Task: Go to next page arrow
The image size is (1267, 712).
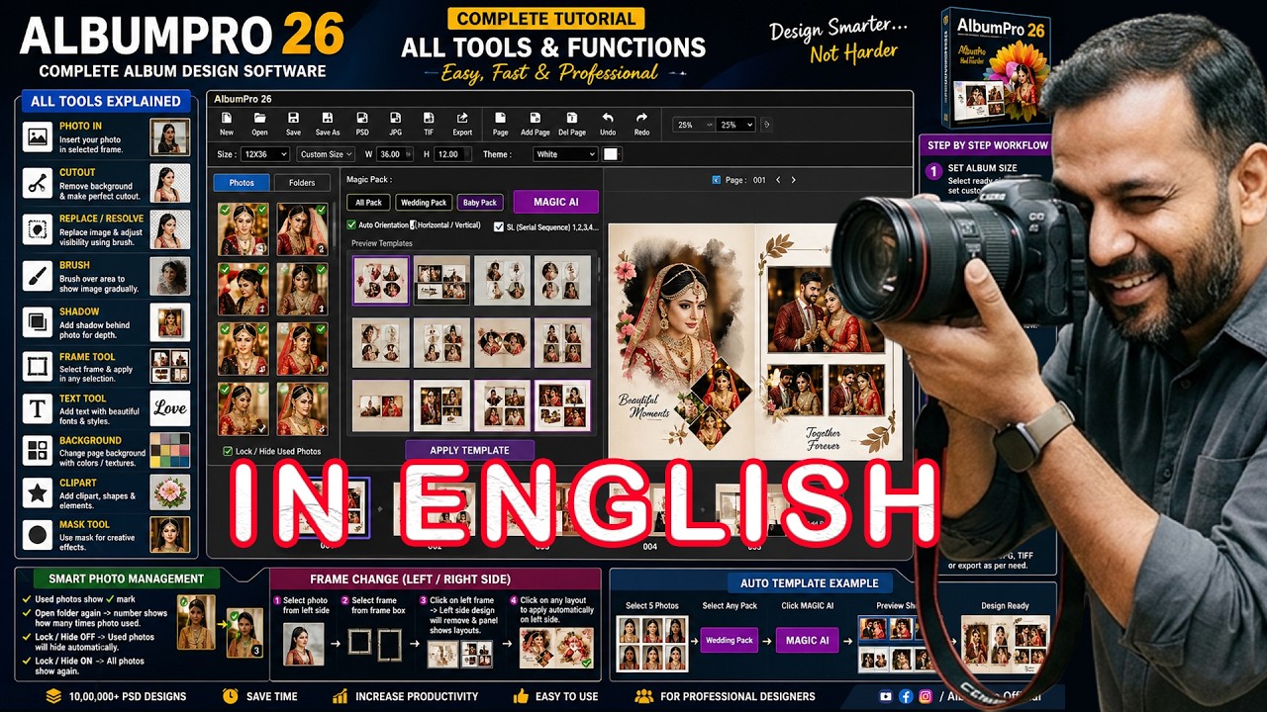Action: pyautogui.click(x=793, y=180)
